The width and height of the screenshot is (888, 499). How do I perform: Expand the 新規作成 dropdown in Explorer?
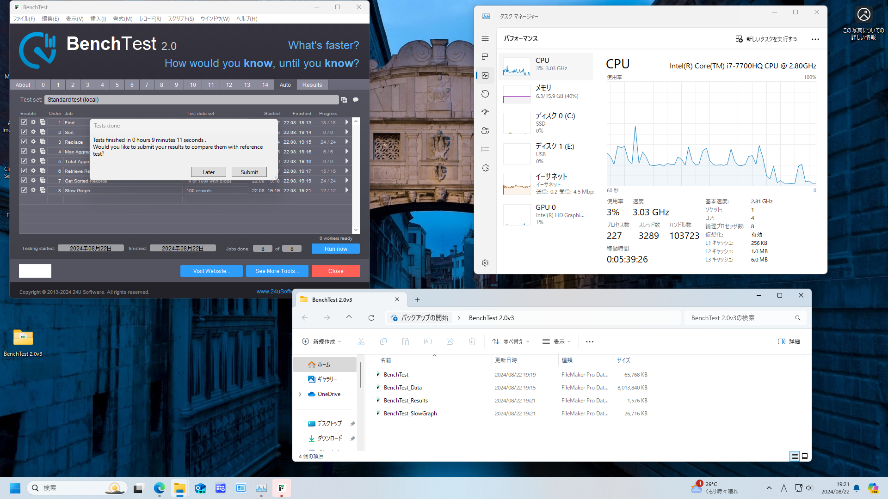tap(321, 341)
